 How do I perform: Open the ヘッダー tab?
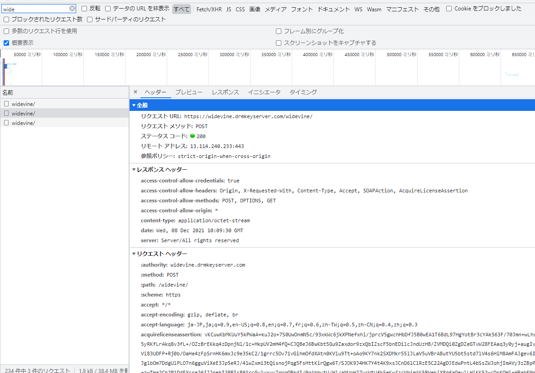(x=155, y=92)
